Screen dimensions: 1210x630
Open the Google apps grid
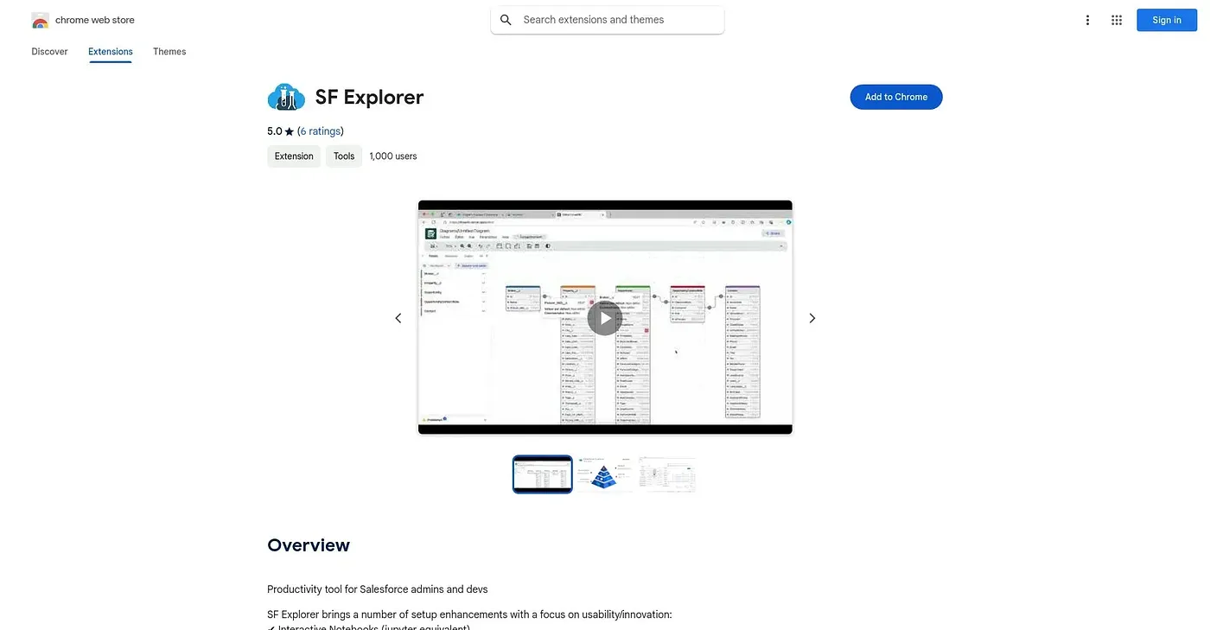[1117, 20]
